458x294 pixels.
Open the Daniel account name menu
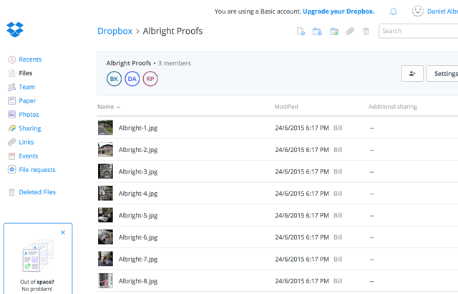click(442, 11)
